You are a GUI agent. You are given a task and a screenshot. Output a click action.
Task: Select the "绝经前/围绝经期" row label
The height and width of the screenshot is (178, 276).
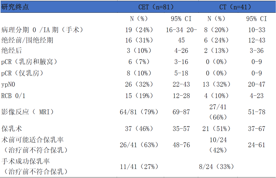[x=27, y=40]
